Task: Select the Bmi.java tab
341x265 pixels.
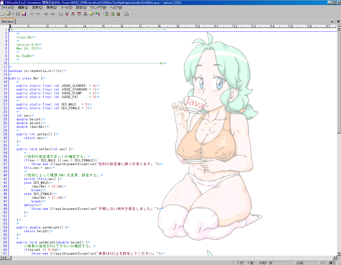Action: 7,22
